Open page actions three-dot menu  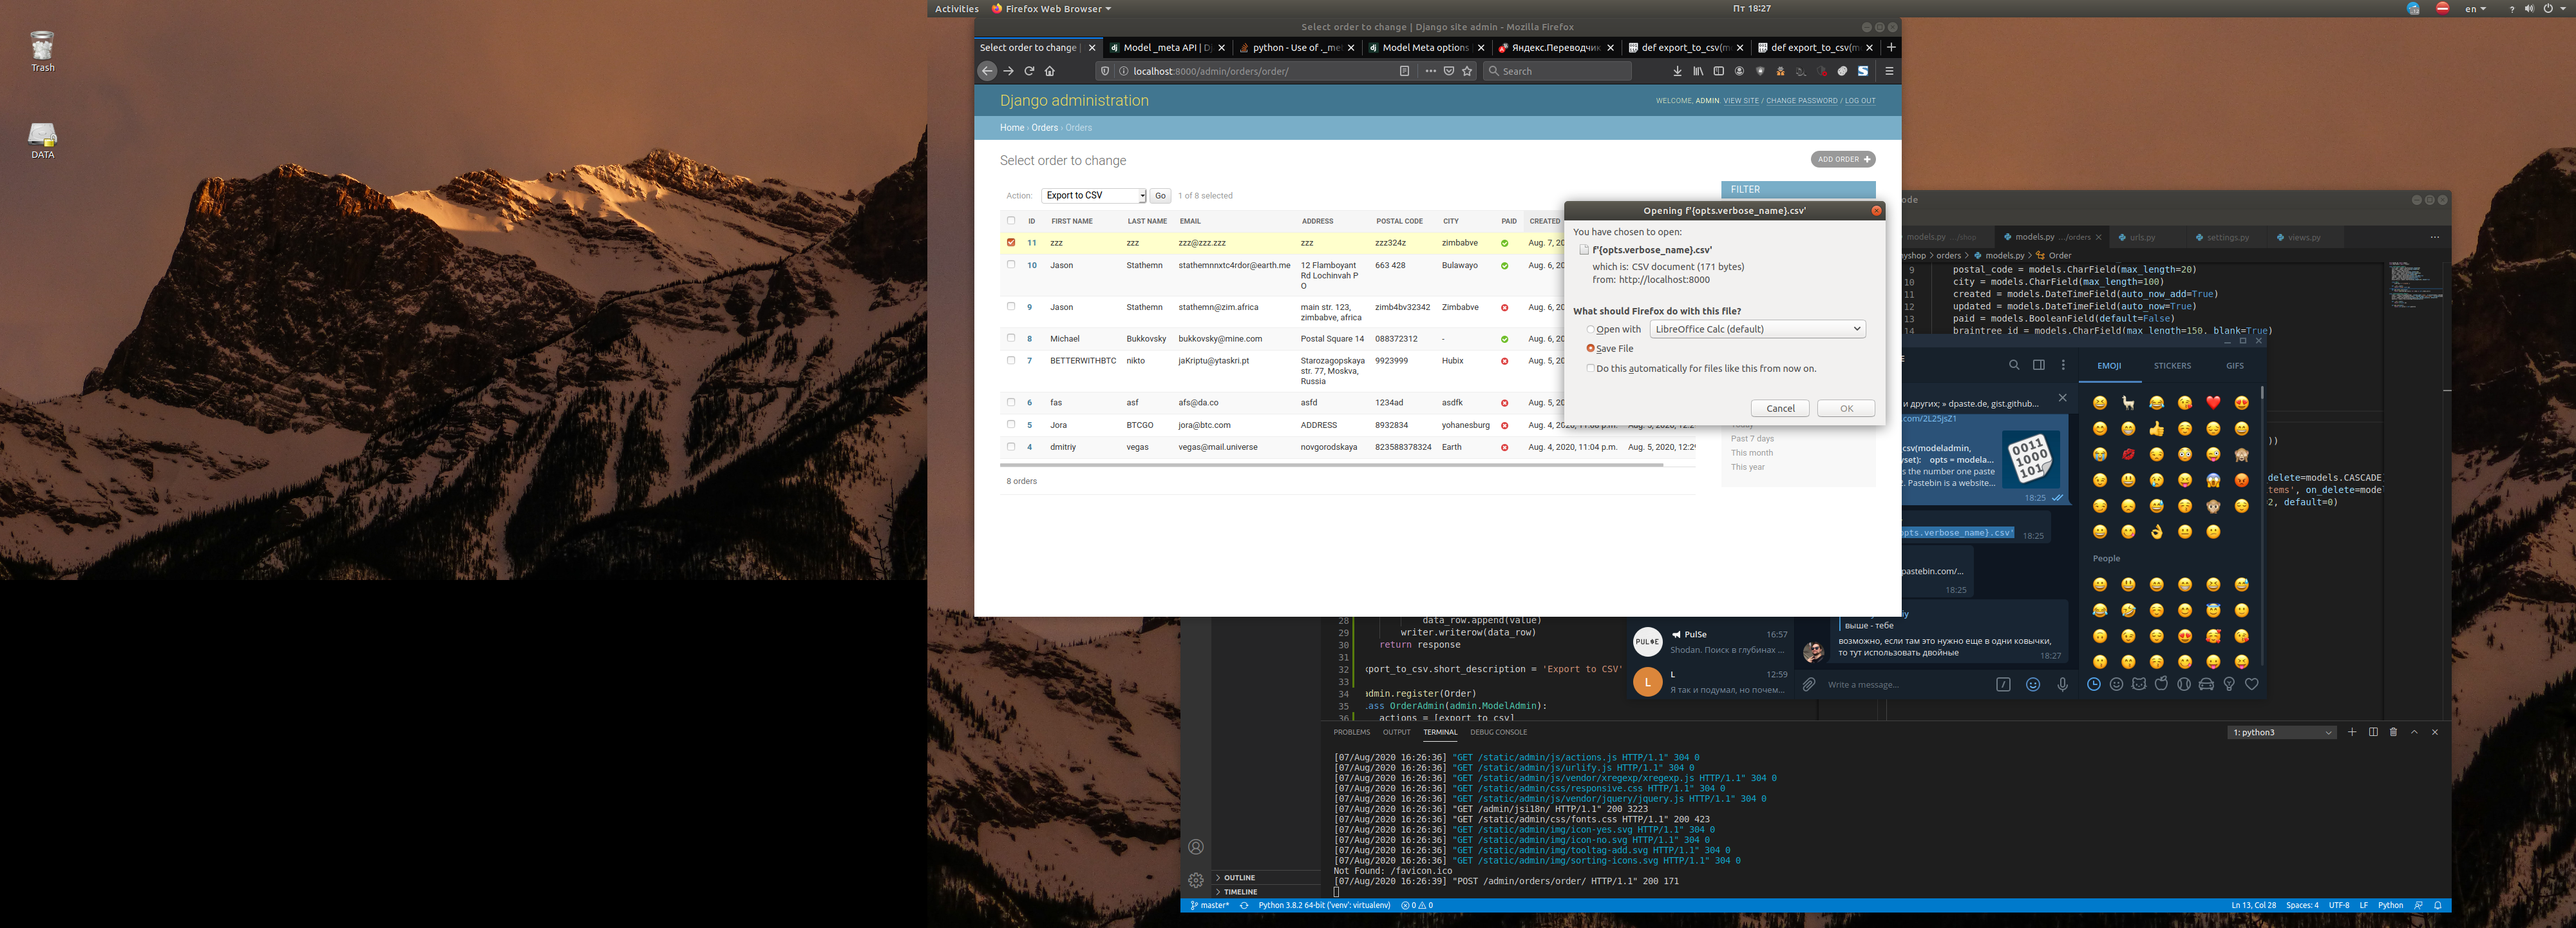[1430, 71]
